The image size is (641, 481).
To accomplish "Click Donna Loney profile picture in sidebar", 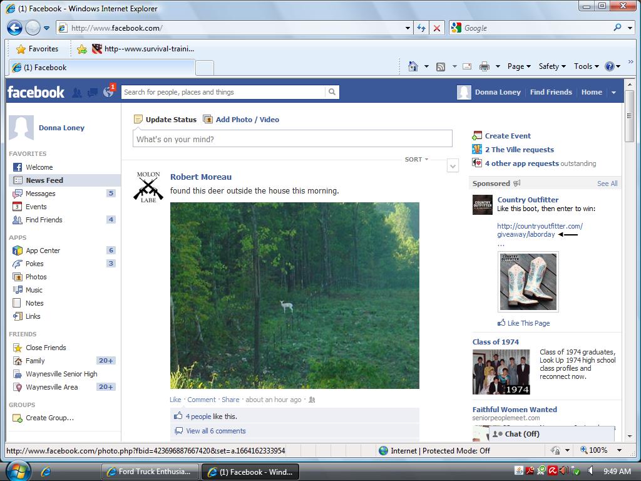I will tap(21, 128).
